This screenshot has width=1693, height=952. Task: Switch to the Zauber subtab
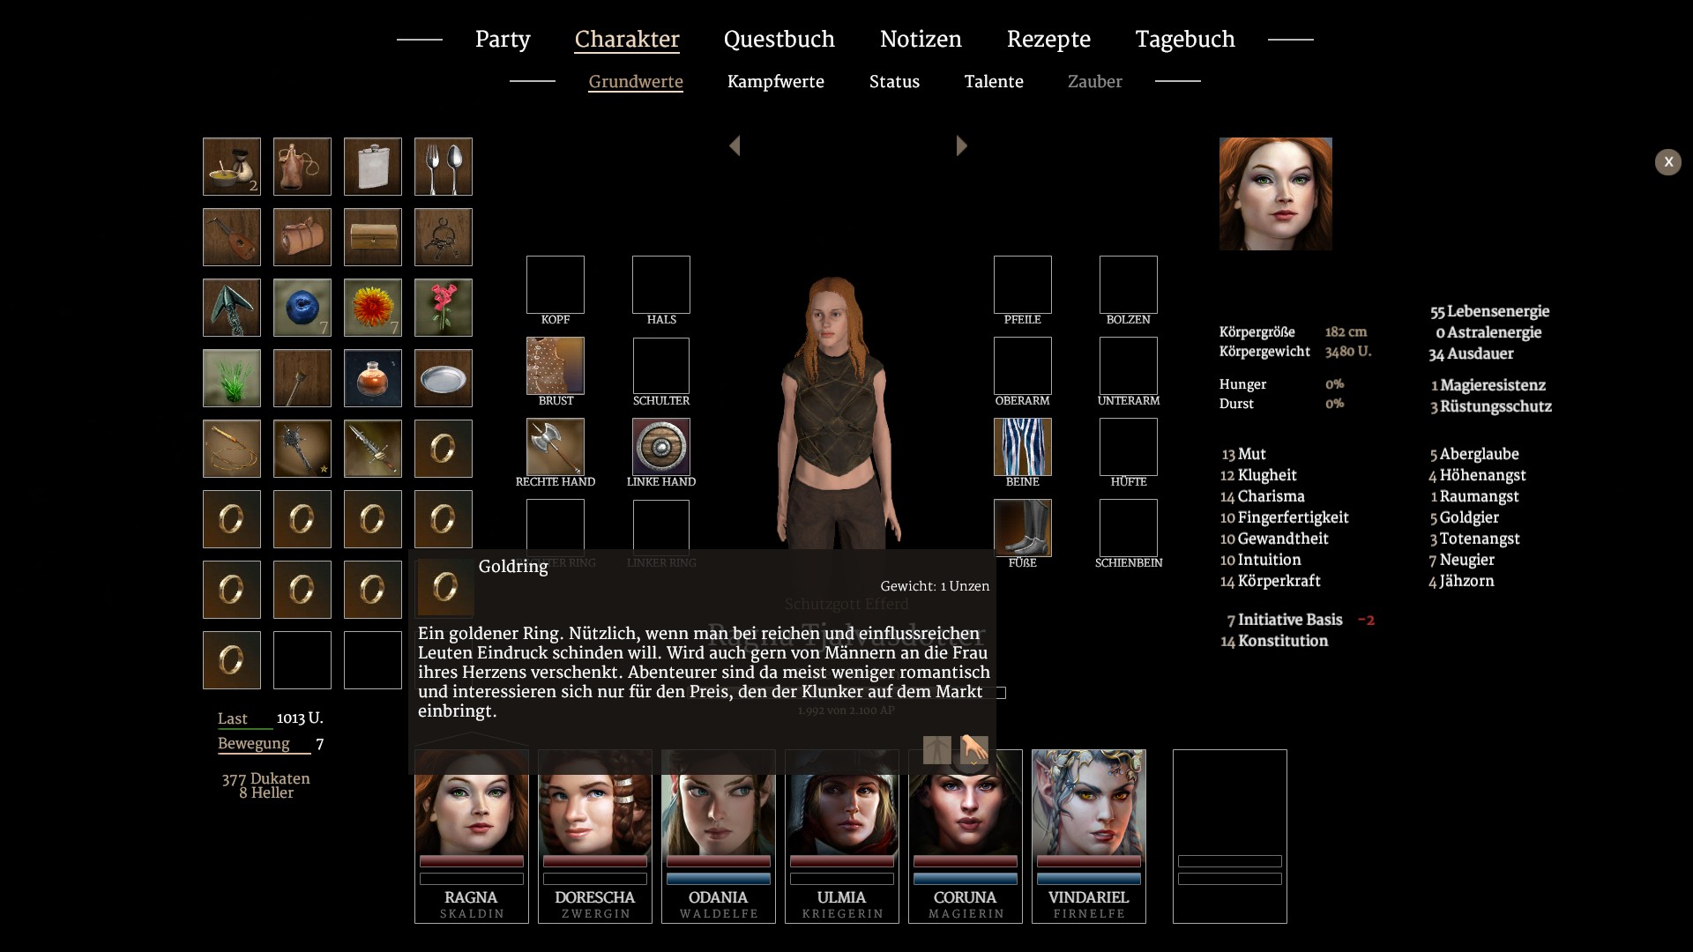pos(1095,82)
